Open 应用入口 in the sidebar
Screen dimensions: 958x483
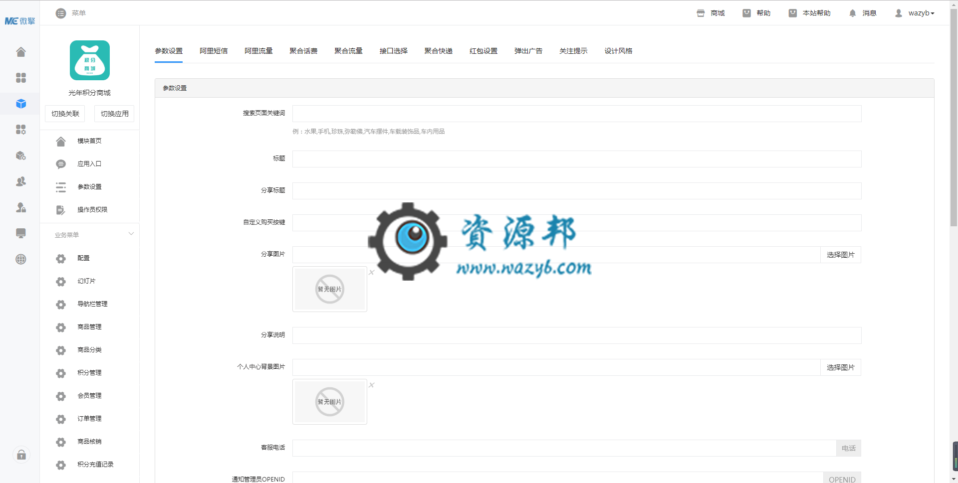[x=89, y=164]
